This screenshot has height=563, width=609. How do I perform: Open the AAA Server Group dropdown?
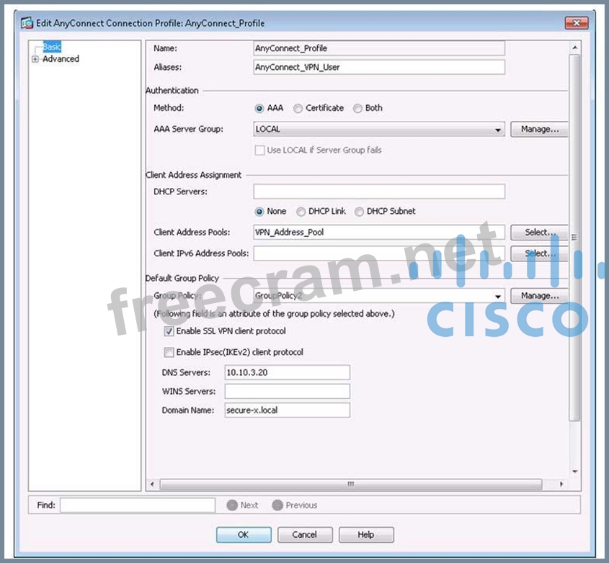pos(498,130)
